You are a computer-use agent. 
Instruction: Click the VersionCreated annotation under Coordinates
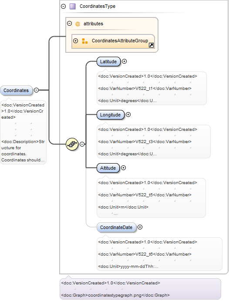click(x=23, y=111)
